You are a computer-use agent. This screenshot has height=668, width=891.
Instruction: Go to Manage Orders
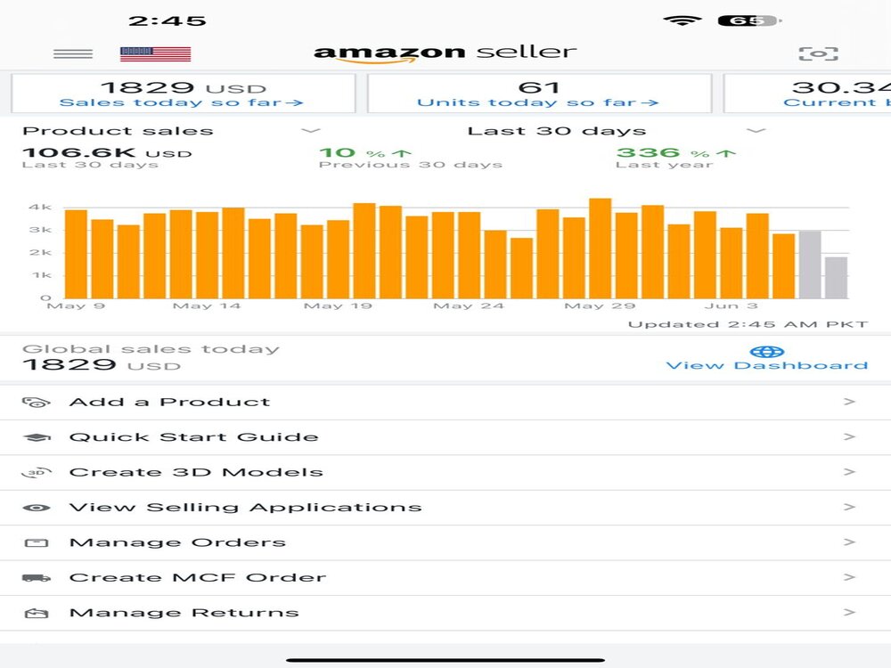445,543
